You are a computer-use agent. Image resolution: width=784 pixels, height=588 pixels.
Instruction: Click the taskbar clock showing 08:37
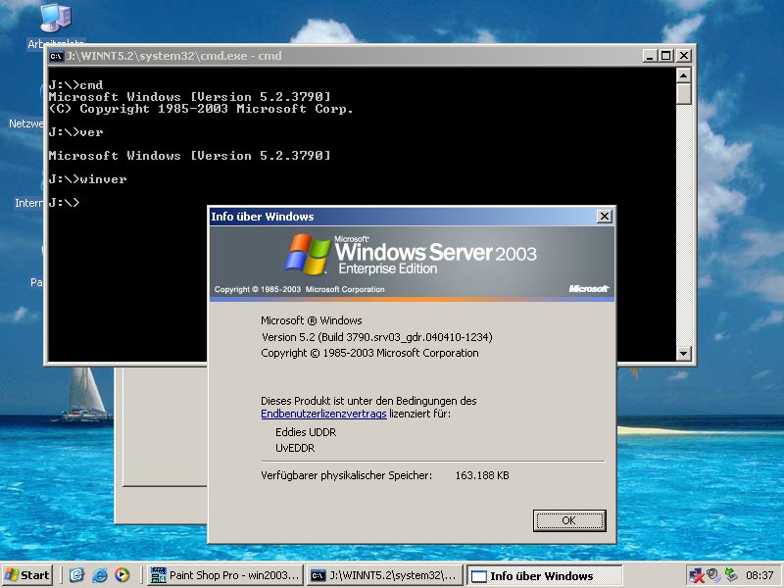(x=759, y=575)
